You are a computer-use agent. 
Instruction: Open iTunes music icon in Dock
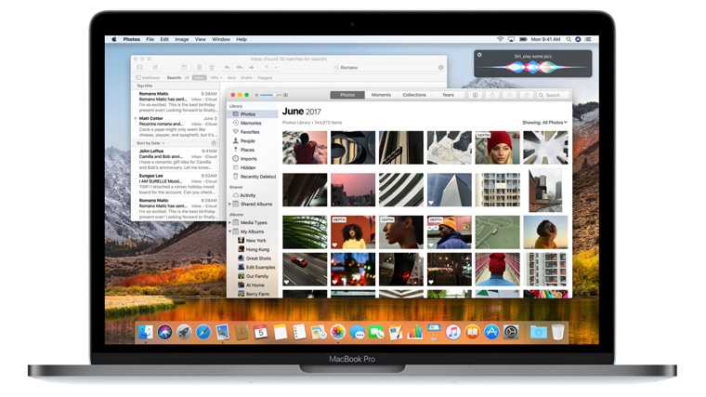tap(453, 333)
